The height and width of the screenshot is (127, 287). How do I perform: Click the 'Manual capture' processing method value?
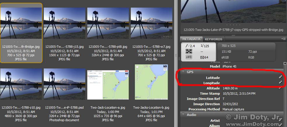233,109
